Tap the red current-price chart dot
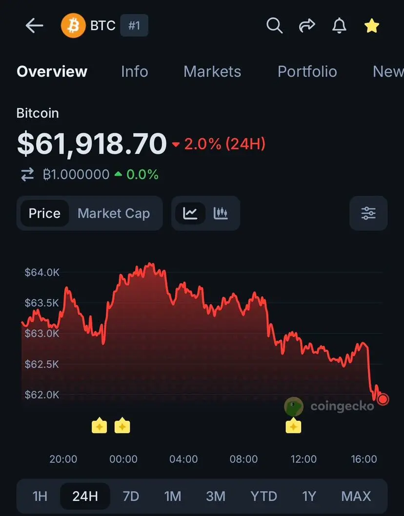Image resolution: width=404 pixels, height=516 pixels. click(x=383, y=399)
